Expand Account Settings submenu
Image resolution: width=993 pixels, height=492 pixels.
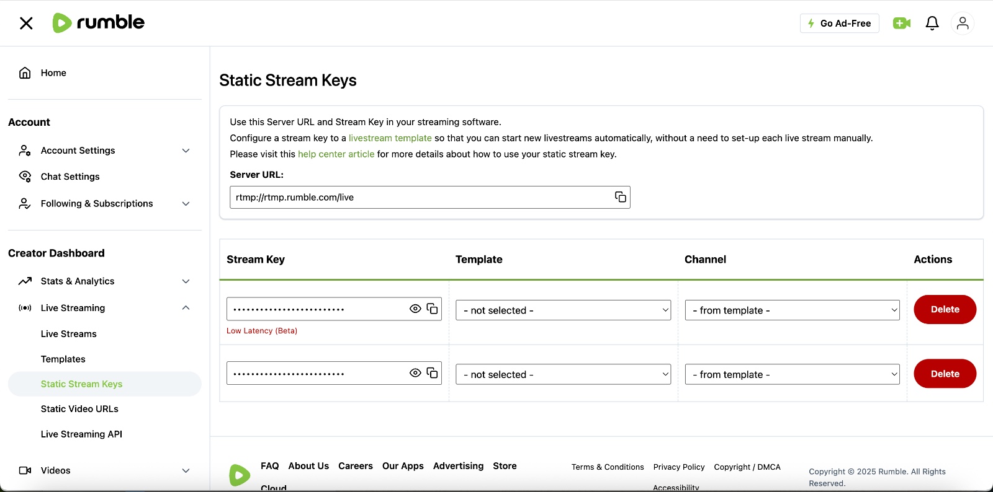186,151
